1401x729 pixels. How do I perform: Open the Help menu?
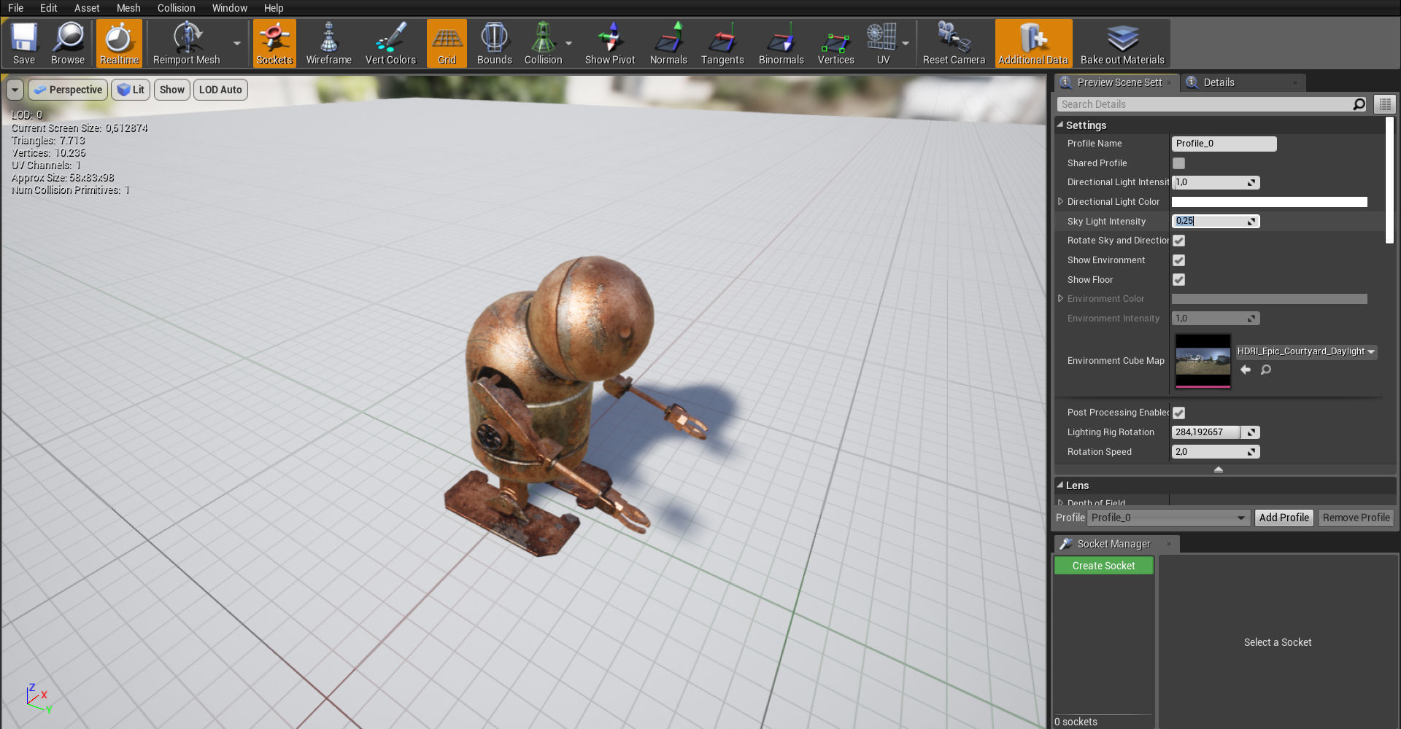[x=274, y=8]
